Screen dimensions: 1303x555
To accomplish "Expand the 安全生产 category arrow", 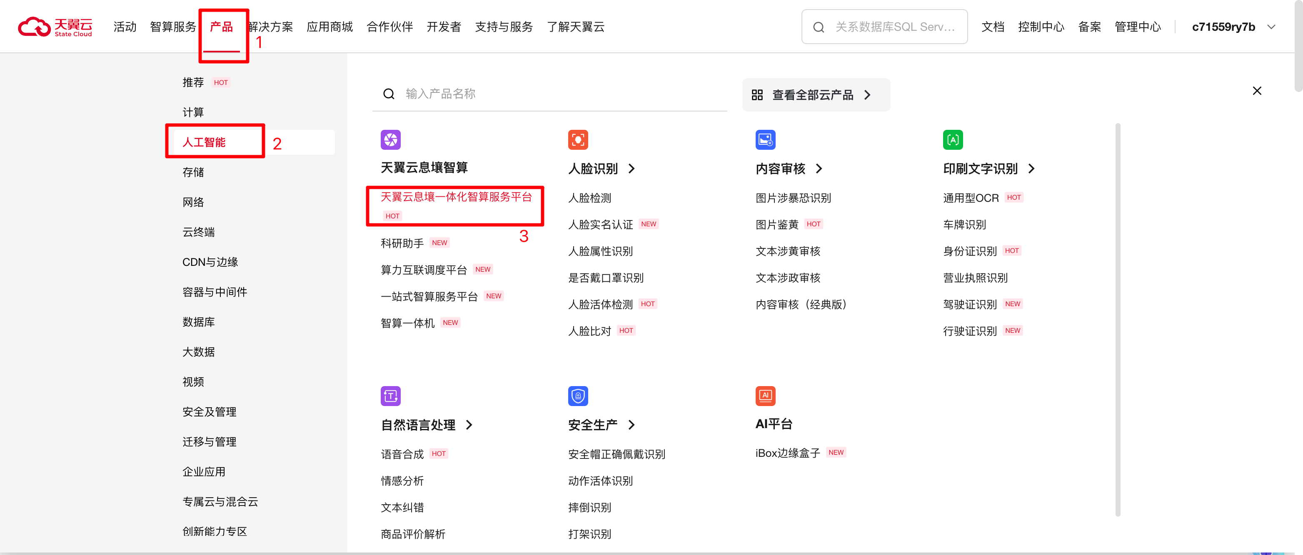I will point(631,425).
